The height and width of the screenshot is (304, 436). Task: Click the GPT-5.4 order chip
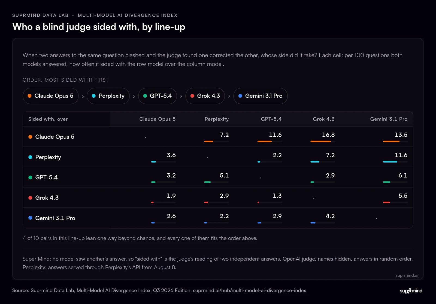click(x=158, y=96)
